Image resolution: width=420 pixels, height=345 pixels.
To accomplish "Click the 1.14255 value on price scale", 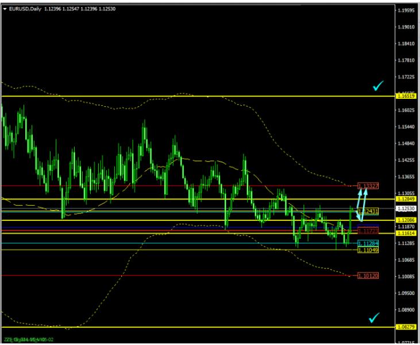I will tap(406, 160).
